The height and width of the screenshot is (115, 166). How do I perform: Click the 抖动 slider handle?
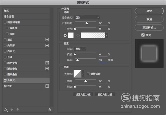pos(75,87)
